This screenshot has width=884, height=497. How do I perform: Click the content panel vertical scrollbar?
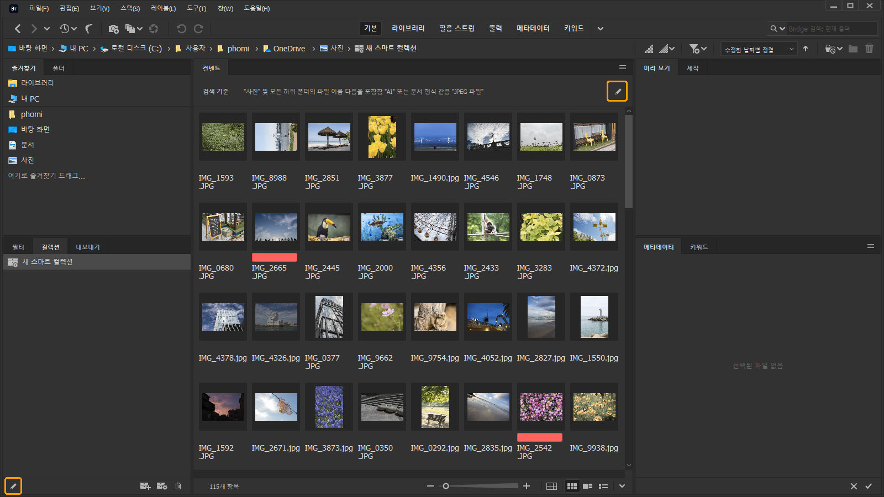(x=628, y=161)
